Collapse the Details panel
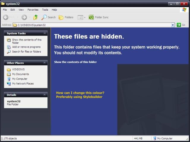 point(45,95)
